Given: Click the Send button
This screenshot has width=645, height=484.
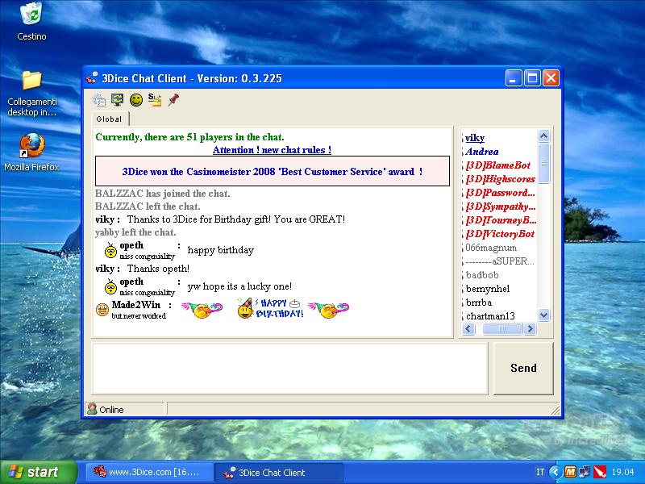Looking at the screenshot, I should tap(523, 368).
